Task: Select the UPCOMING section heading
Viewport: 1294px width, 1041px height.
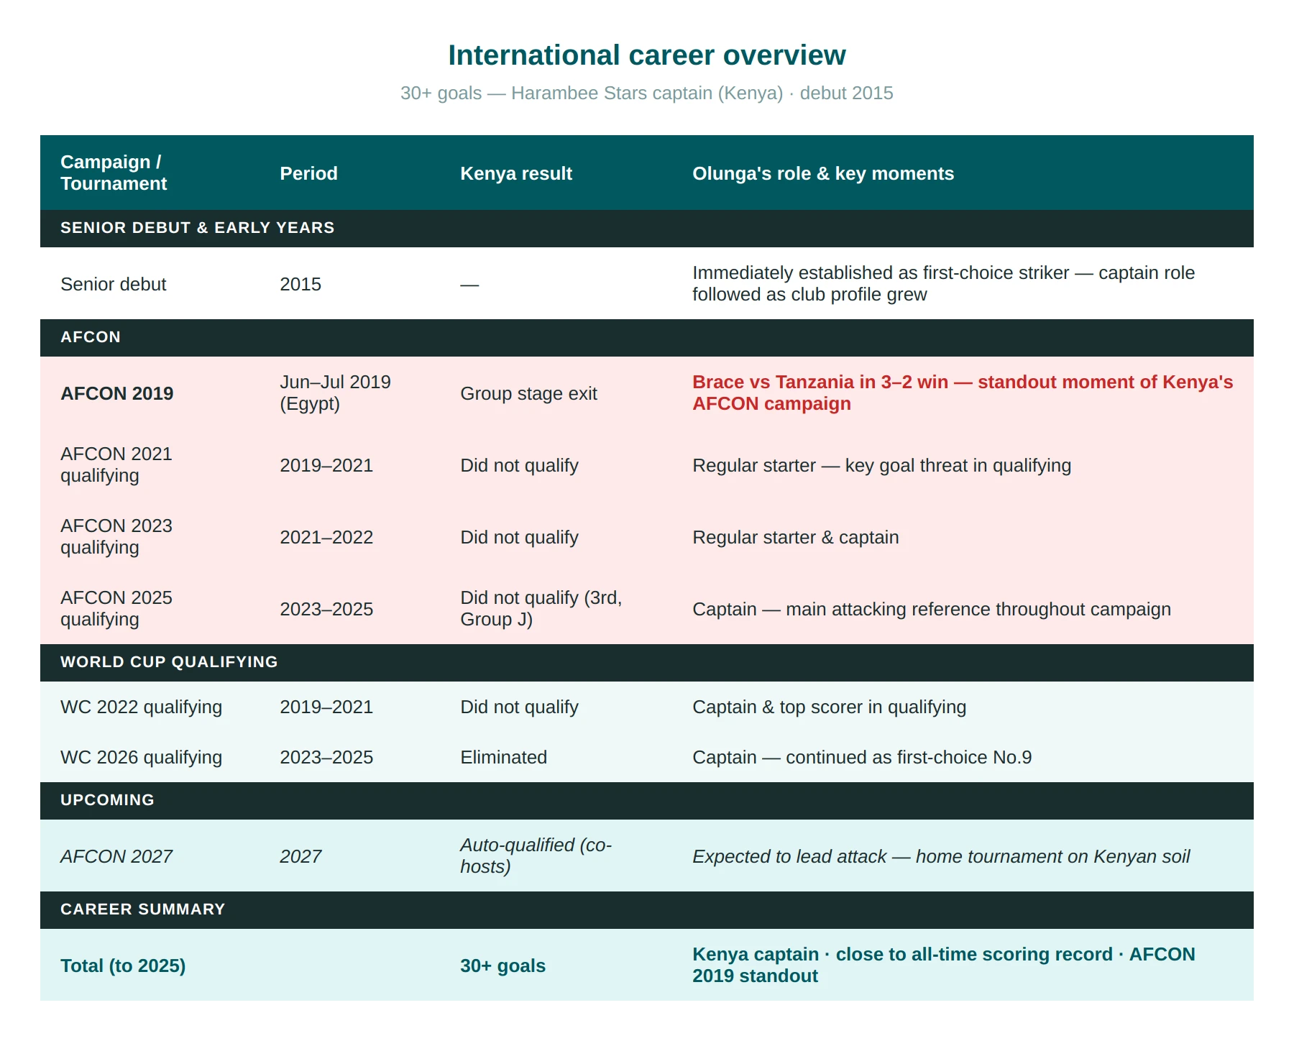Action: pos(647,800)
